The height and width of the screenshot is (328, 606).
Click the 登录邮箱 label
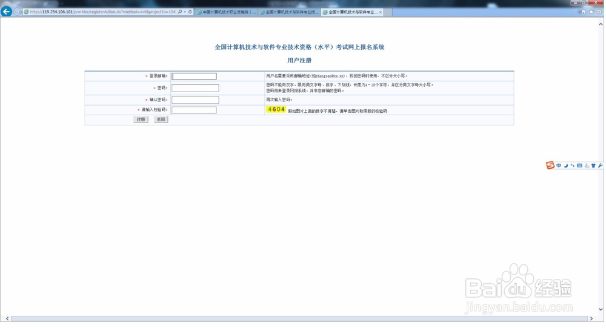coord(158,76)
